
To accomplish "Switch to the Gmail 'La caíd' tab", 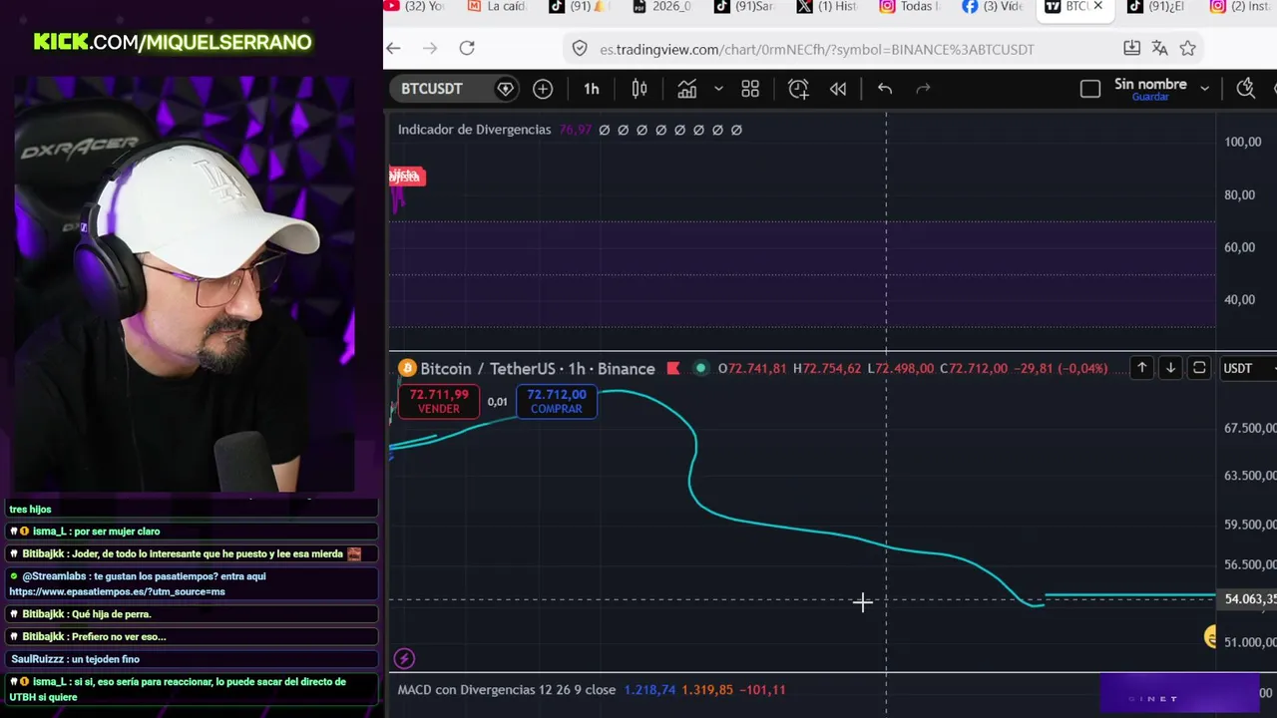I will (x=496, y=7).
